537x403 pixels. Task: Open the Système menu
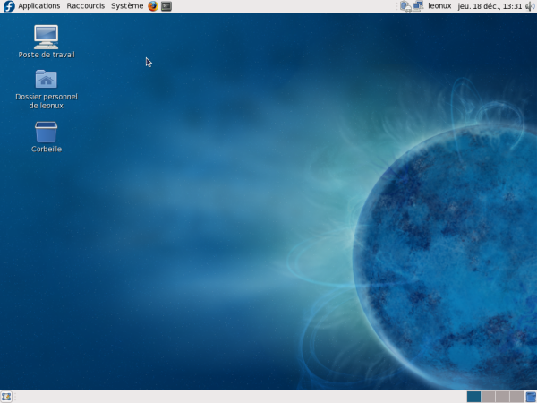(127, 6)
